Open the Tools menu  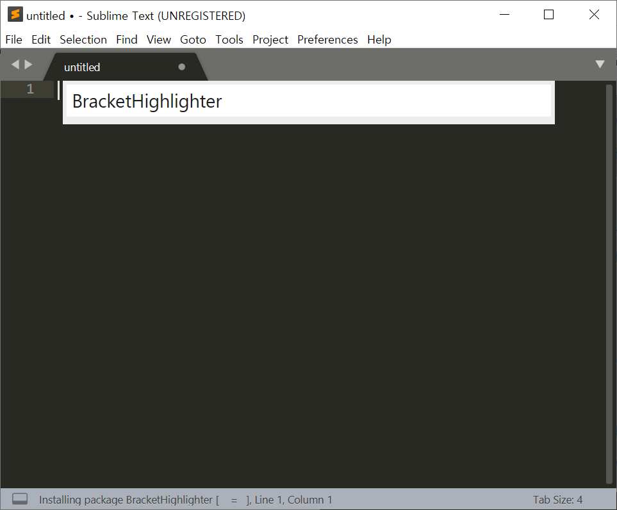point(229,40)
